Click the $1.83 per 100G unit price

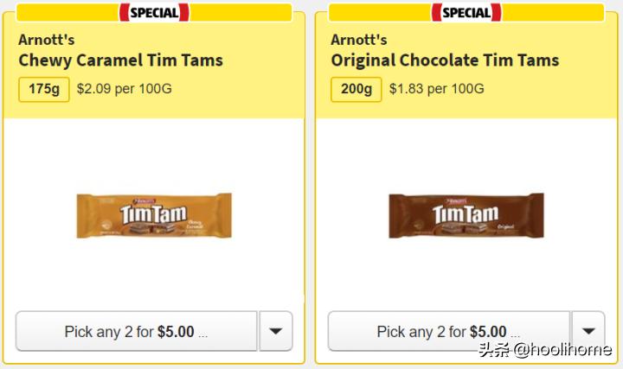(x=436, y=89)
